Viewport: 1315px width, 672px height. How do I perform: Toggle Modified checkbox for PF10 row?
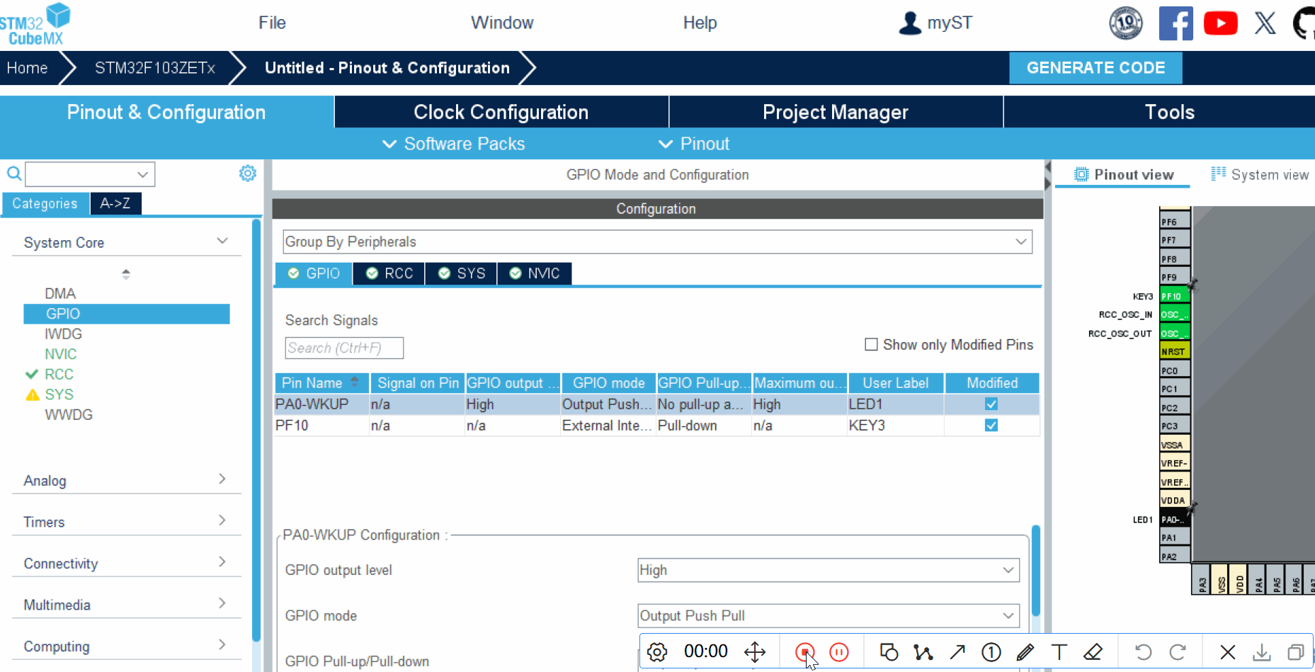pos(991,425)
